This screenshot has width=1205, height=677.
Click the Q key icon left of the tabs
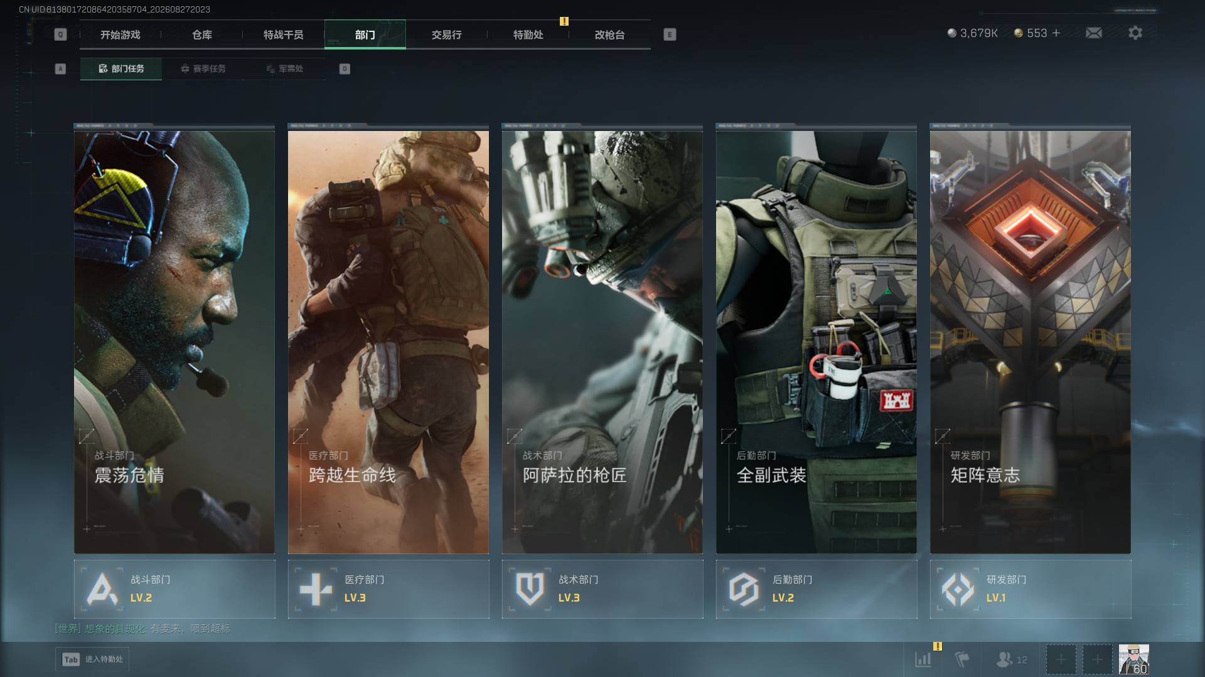[x=60, y=34]
